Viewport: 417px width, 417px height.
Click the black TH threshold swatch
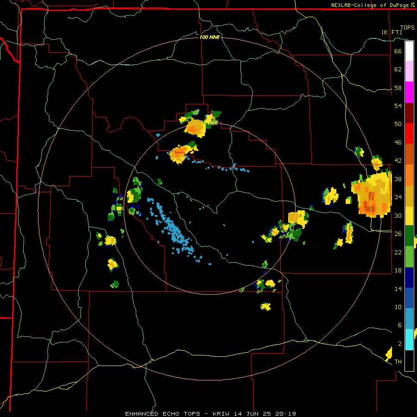click(409, 360)
